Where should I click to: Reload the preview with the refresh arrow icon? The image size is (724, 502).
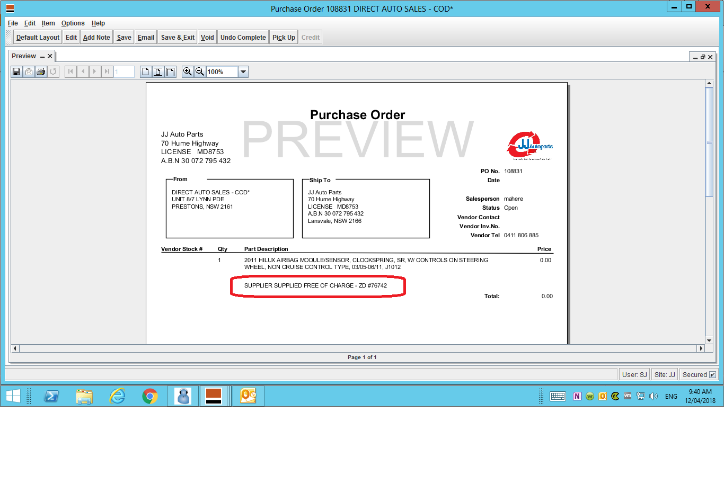[x=53, y=71]
